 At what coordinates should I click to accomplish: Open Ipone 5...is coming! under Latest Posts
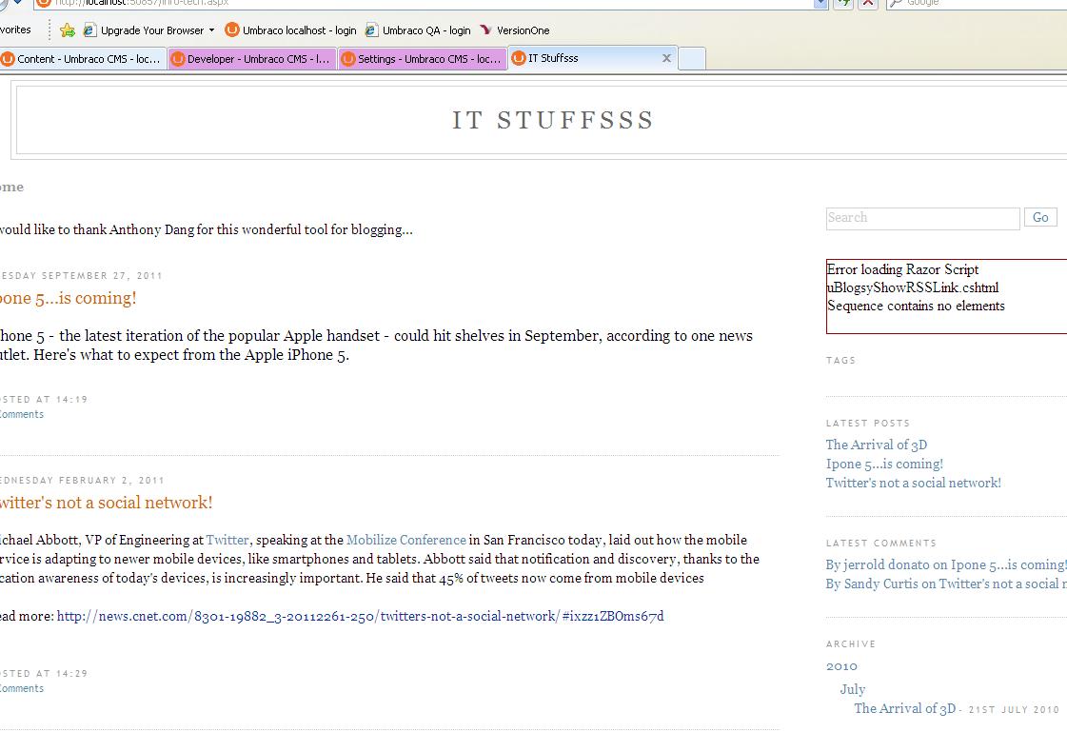coord(884,464)
